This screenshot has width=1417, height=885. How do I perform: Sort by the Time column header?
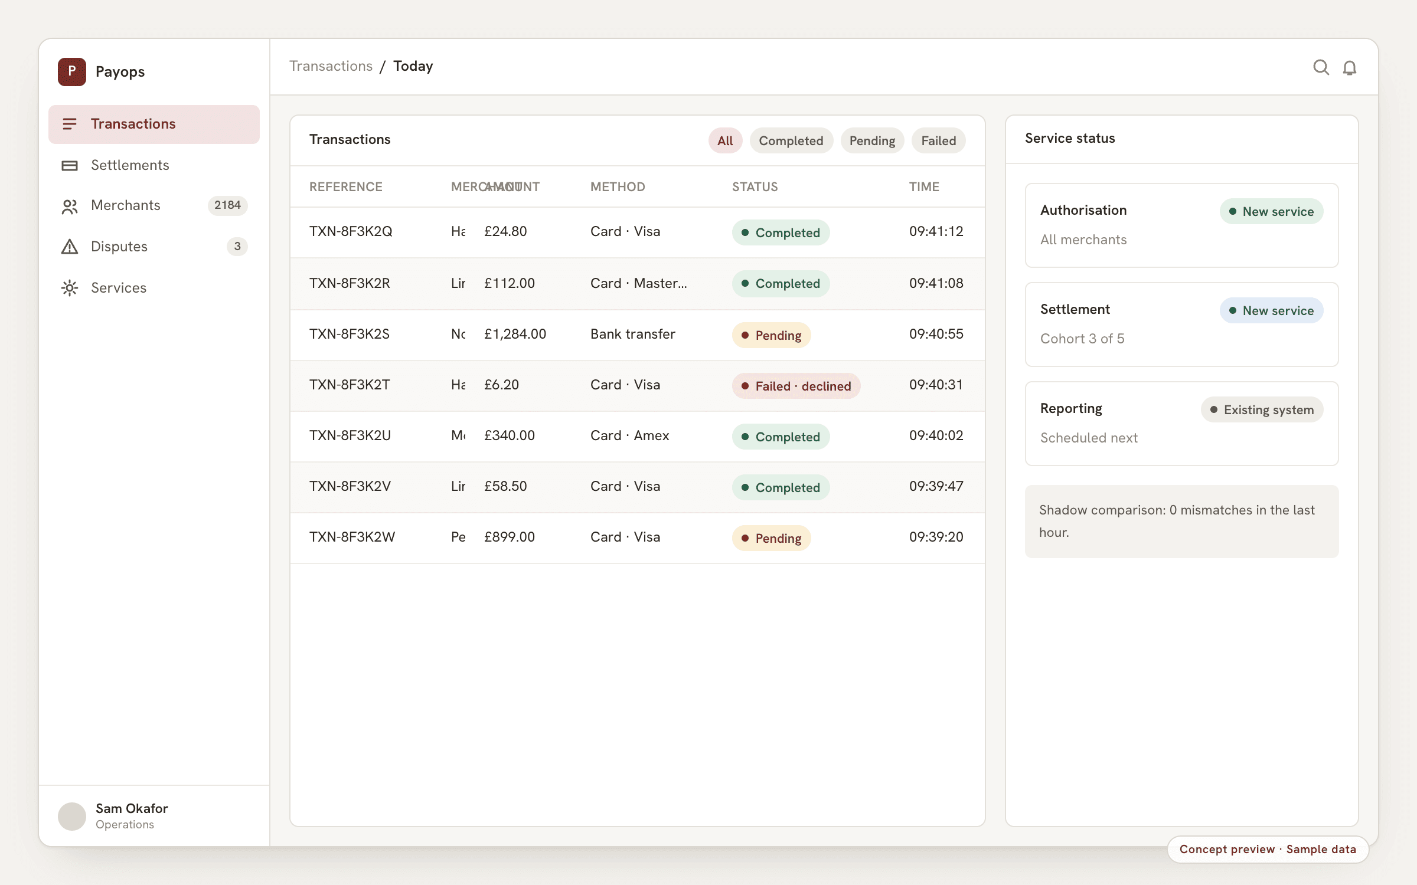(924, 186)
